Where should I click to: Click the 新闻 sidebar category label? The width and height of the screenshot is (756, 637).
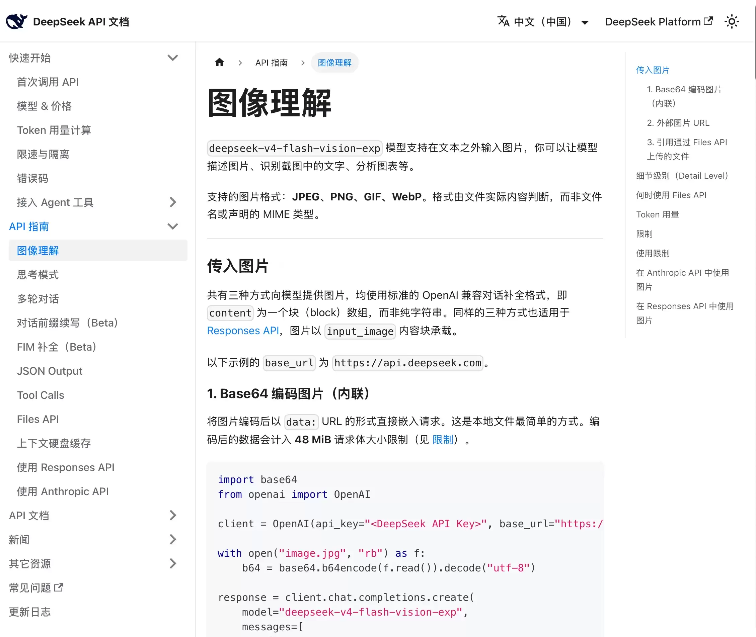tap(19, 540)
